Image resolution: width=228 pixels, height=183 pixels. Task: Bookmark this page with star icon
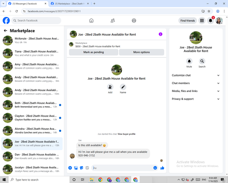click(209, 11)
